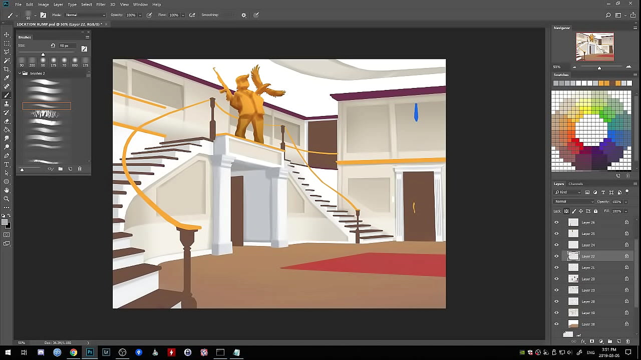Select Layer 24 in Layers panel
The width and height of the screenshot is (641, 360).
pyautogui.click(x=588, y=245)
